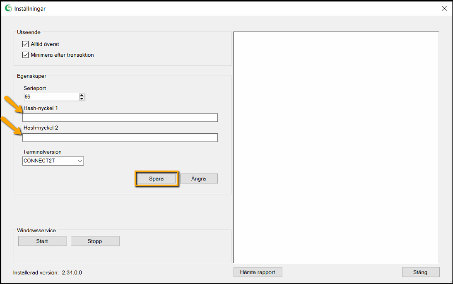
Task: Decrease Serieport value with down arrow
Action: pos(82,99)
